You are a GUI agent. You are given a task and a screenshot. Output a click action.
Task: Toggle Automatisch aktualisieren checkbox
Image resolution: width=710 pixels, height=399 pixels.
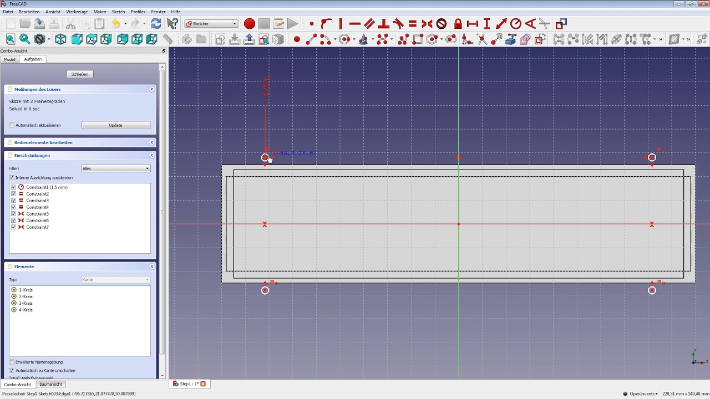click(12, 125)
